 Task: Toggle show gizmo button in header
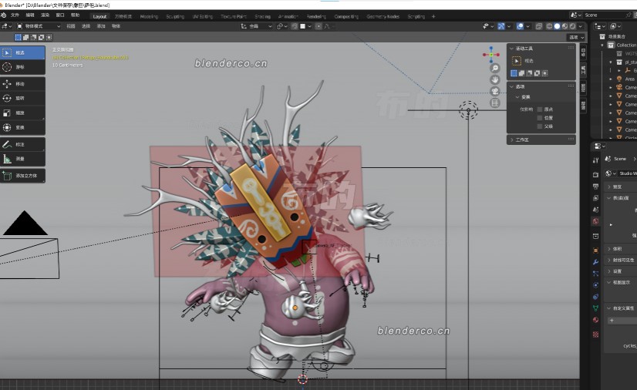(x=501, y=26)
